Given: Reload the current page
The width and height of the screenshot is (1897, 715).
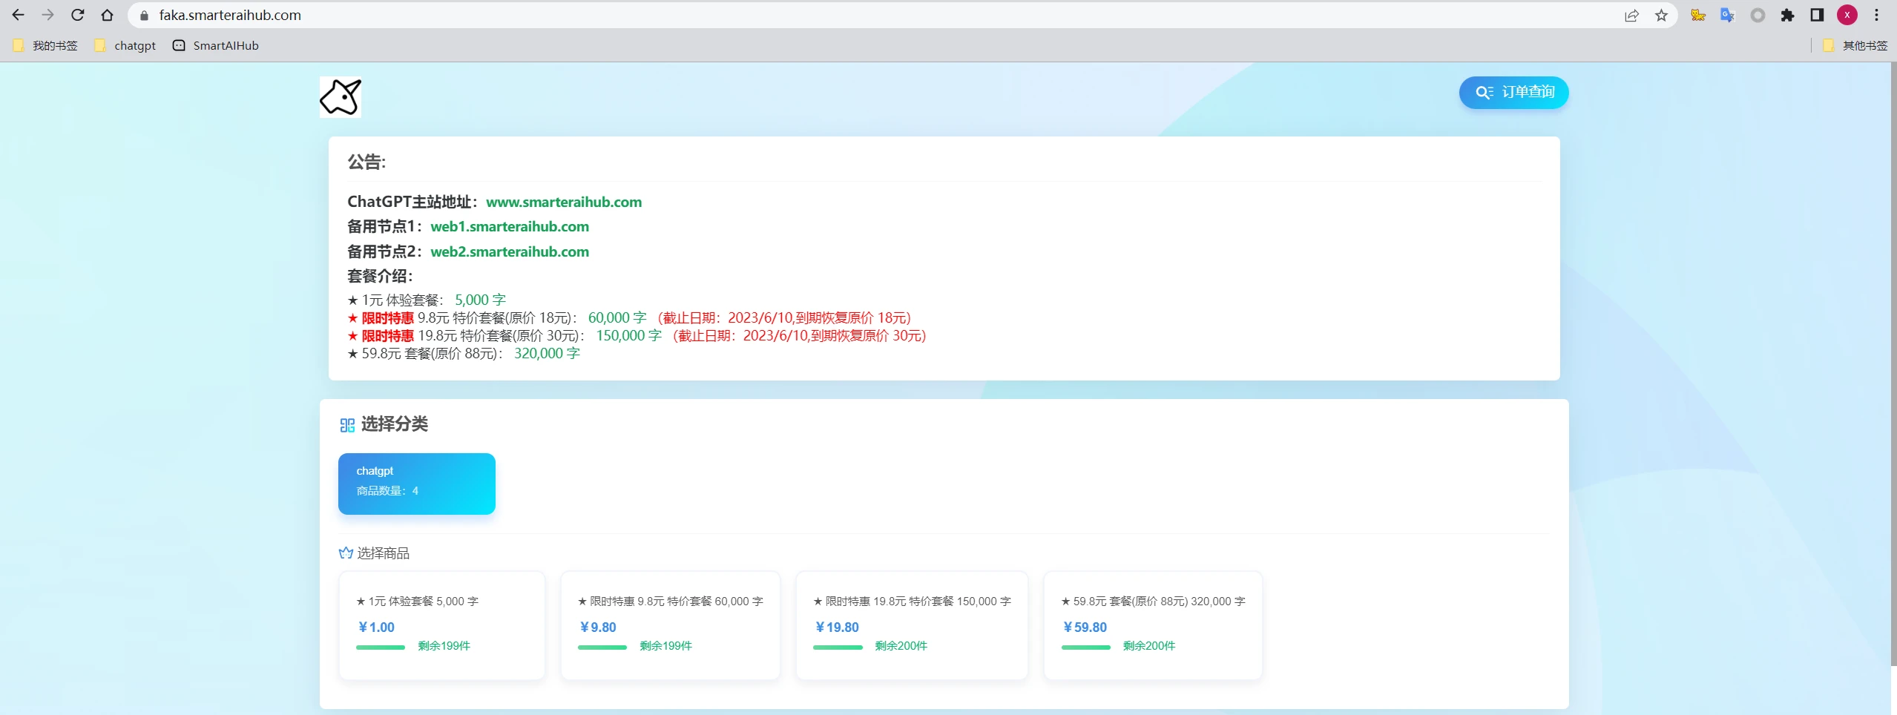Looking at the screenshot, I should (x=78, y=15).
